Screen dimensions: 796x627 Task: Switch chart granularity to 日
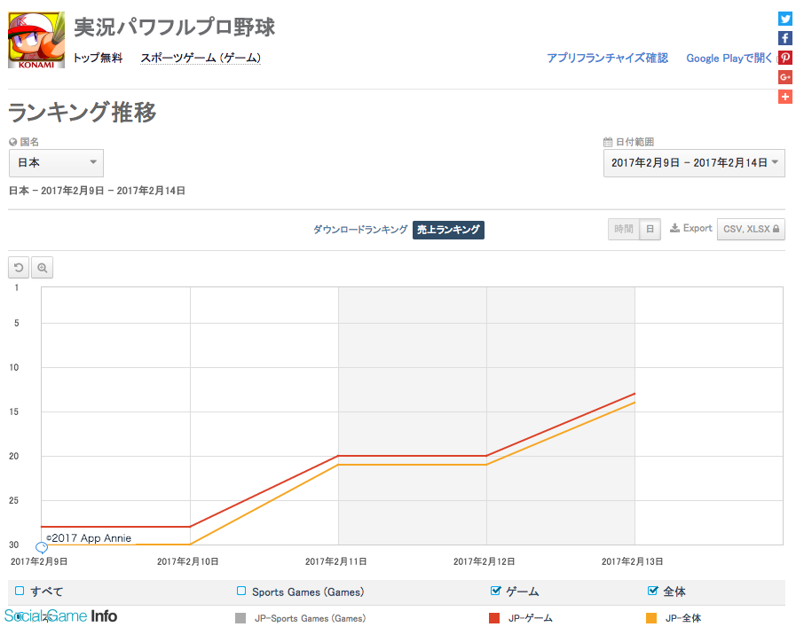[x=650, y=229]
